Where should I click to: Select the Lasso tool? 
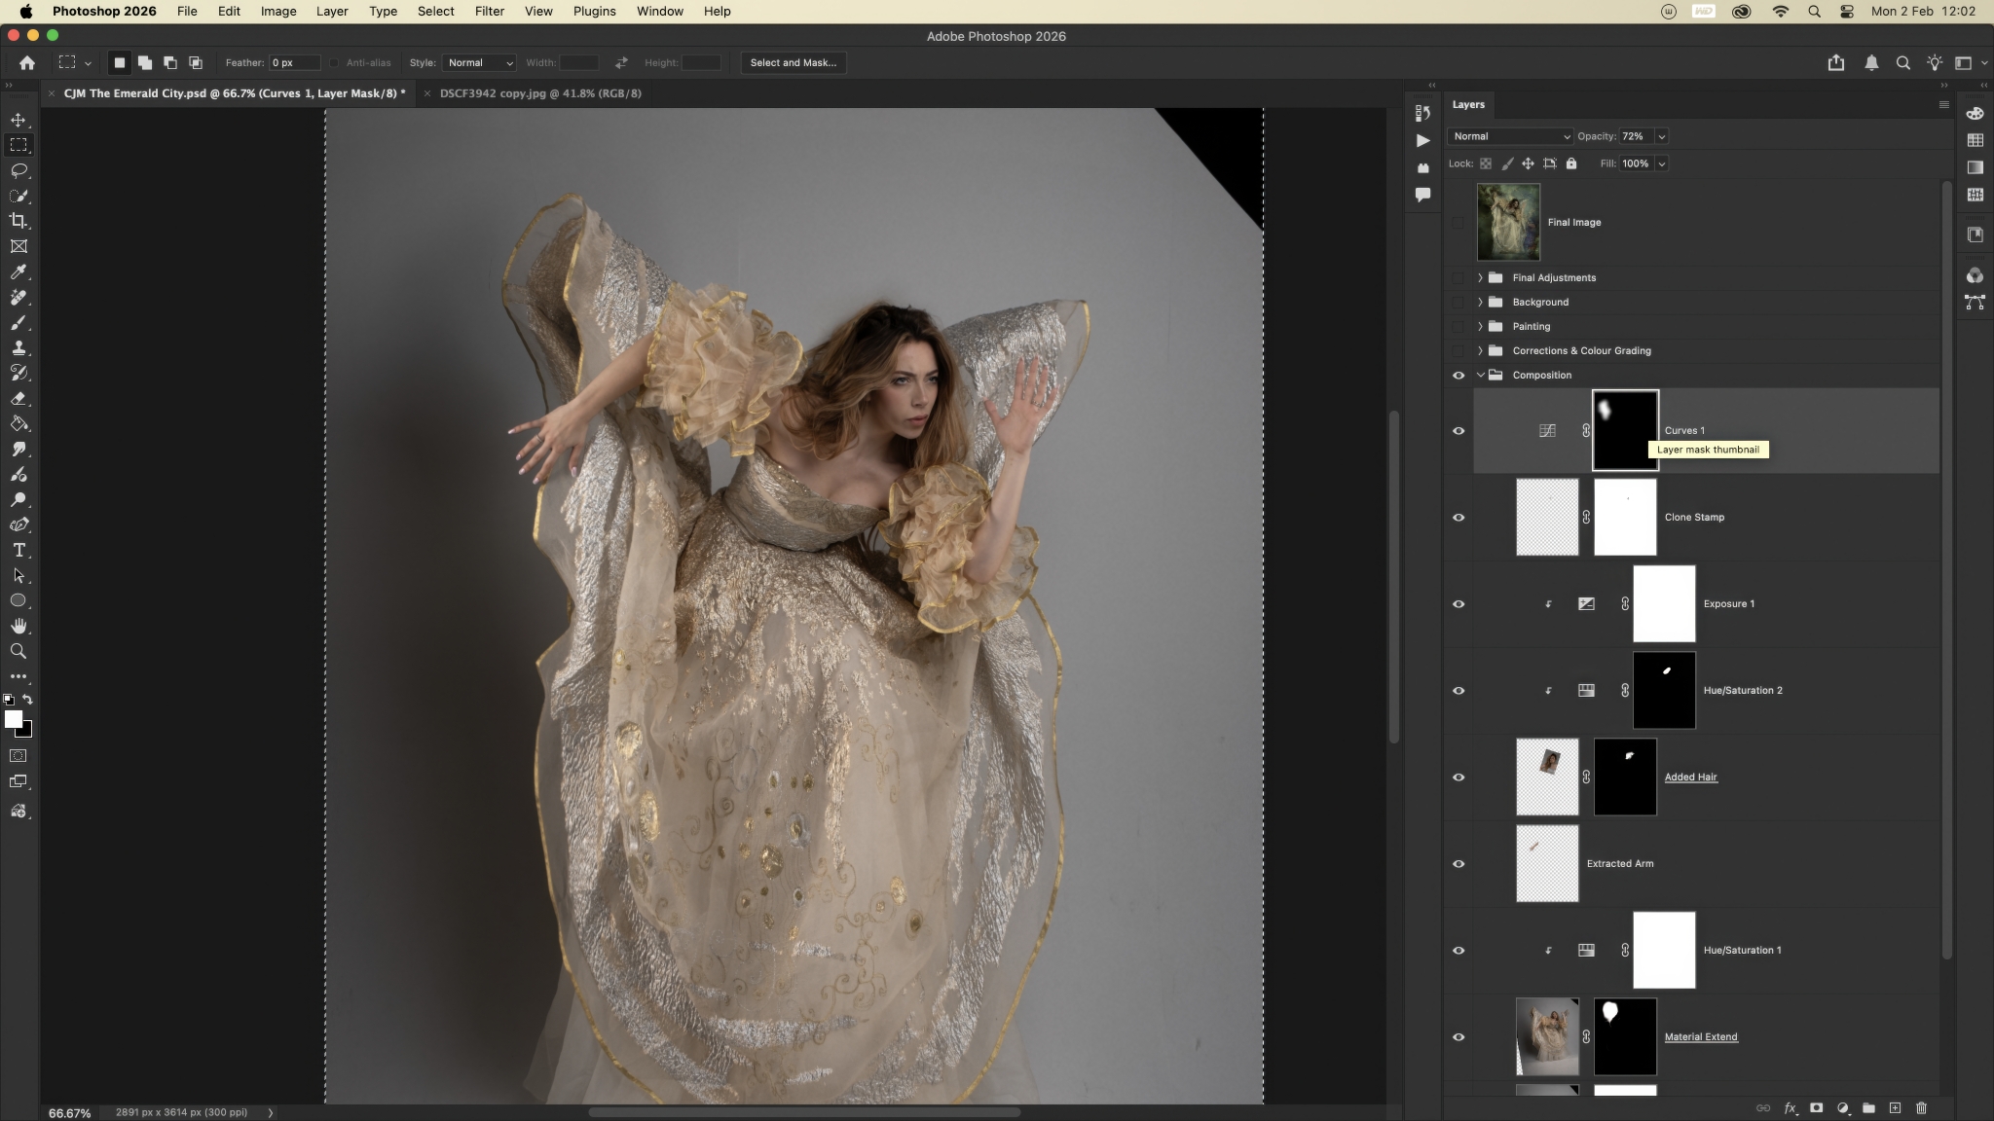[x=18, y=170]
